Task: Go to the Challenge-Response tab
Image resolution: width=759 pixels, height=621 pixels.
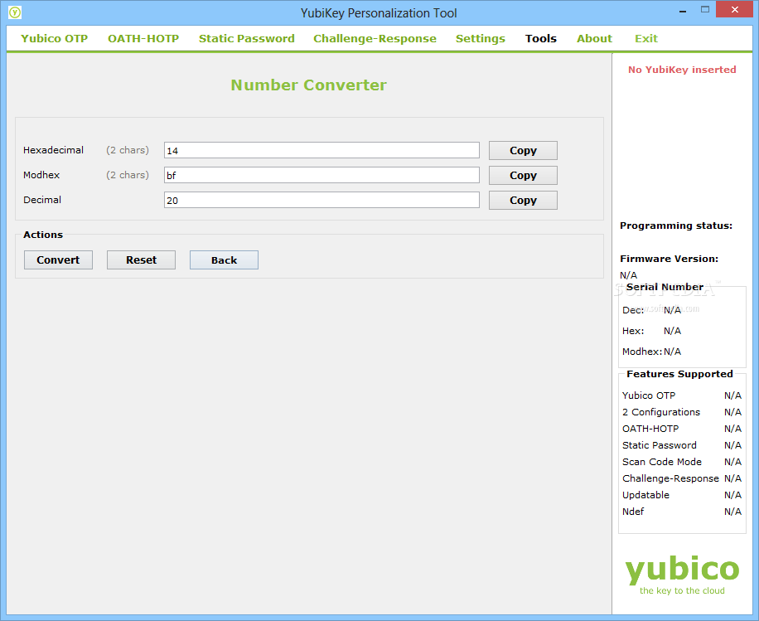Action: click(375, 39)
